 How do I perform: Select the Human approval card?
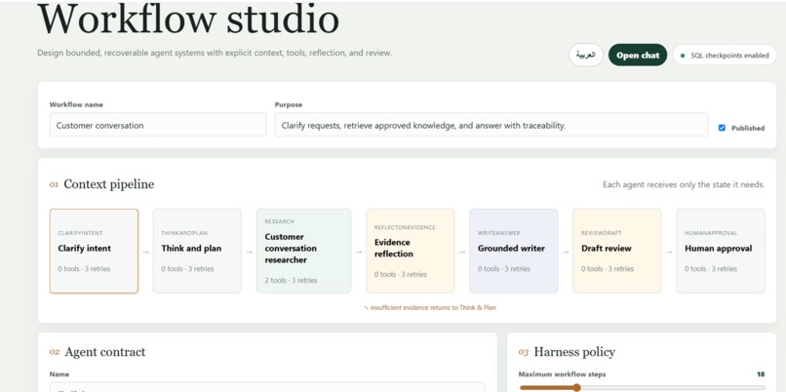click(721, 252)
